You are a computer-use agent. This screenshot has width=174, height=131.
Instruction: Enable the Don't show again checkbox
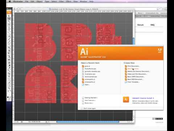coord(82,108)
